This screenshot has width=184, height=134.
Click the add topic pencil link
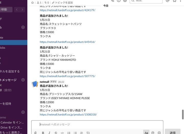62,3
